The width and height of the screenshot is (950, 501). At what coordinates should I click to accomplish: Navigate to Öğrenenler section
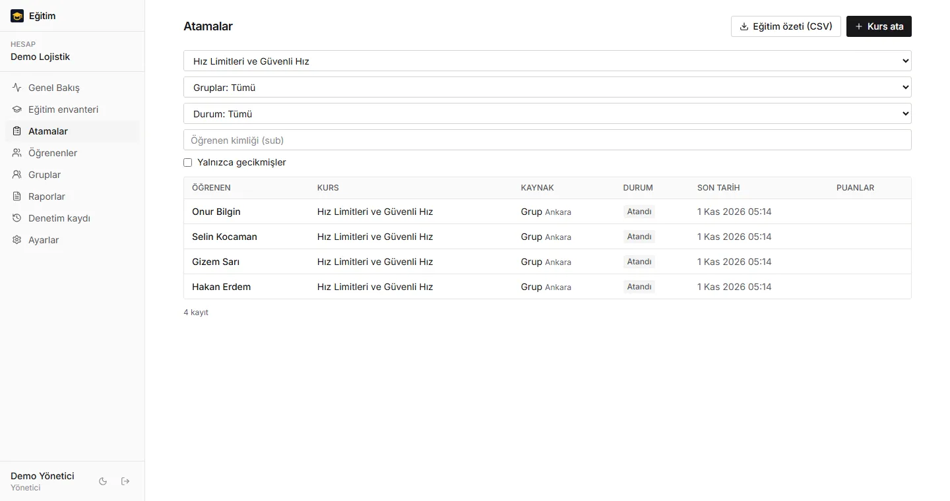pos(73,153)
